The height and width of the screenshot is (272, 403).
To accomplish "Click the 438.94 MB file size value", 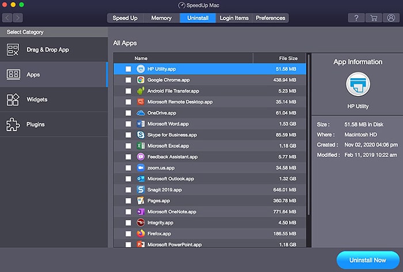I will tap(285, 80).
